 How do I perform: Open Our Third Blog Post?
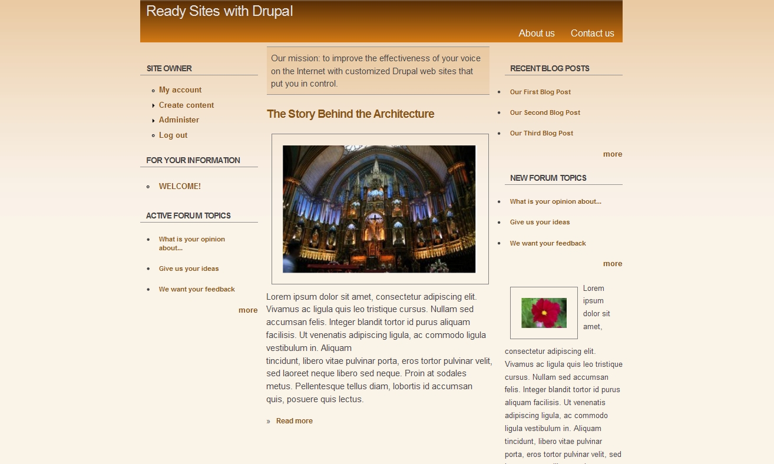541,134
